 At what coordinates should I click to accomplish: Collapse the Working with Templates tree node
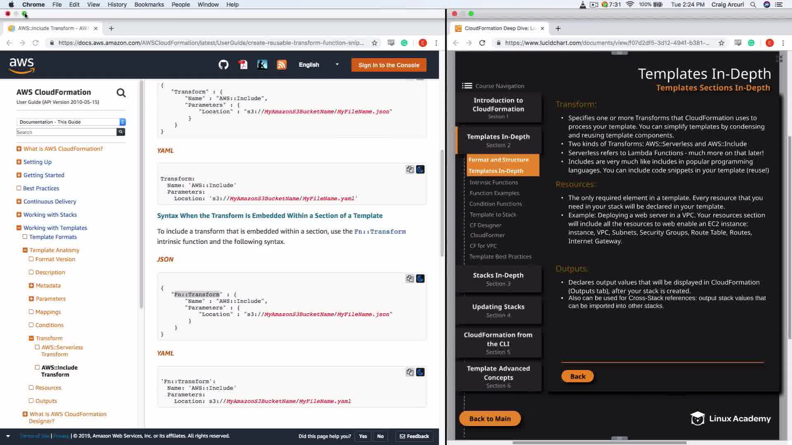pos(19,228)
